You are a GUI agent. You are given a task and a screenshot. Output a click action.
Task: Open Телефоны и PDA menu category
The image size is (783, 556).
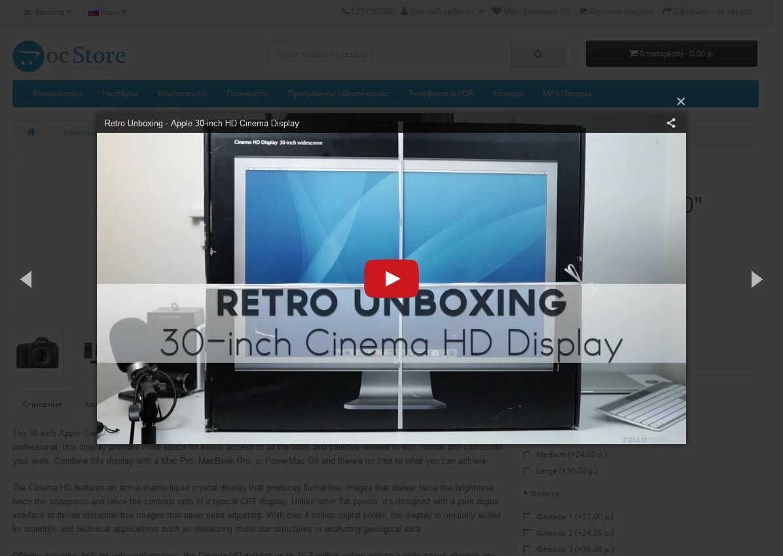click(x=441, y=94)
